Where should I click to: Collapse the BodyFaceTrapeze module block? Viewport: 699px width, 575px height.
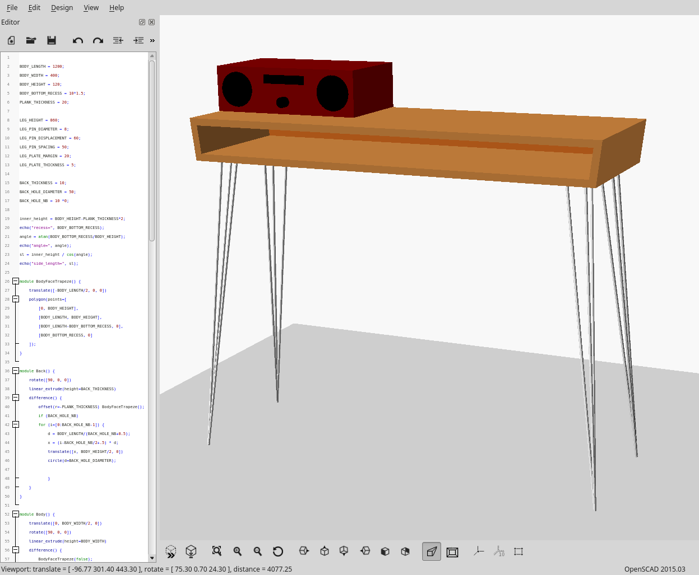click(16, 281)
